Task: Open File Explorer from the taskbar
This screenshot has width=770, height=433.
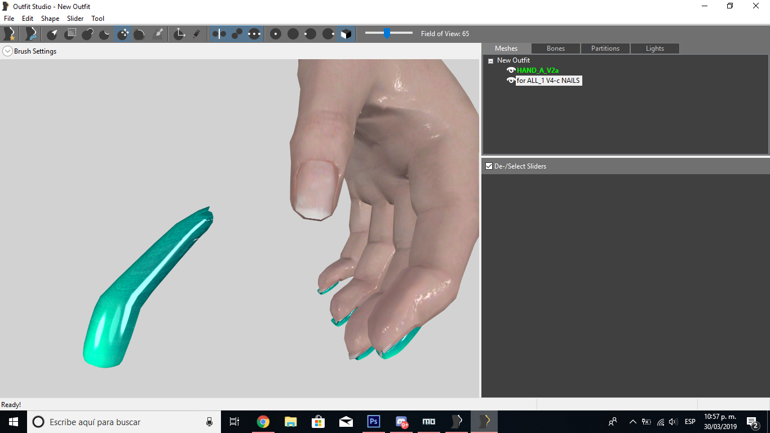Action: pos(290,422)
